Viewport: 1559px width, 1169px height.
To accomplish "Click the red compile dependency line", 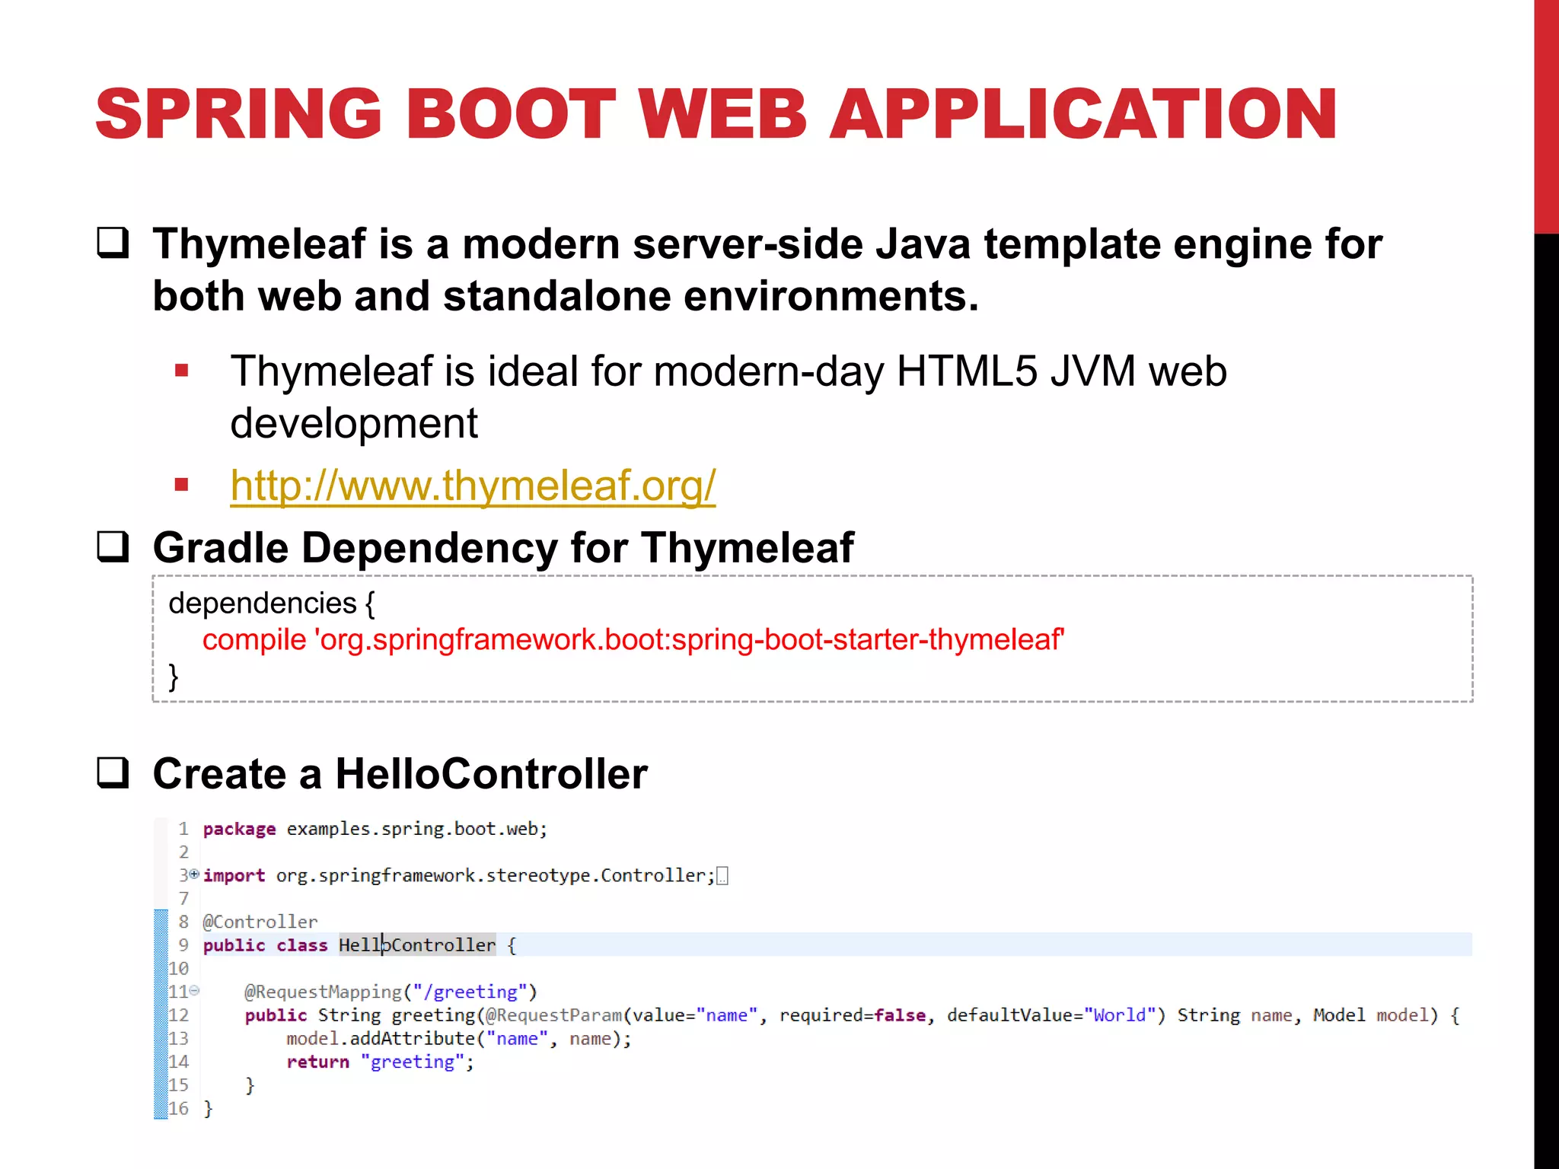I will point(632,639).
